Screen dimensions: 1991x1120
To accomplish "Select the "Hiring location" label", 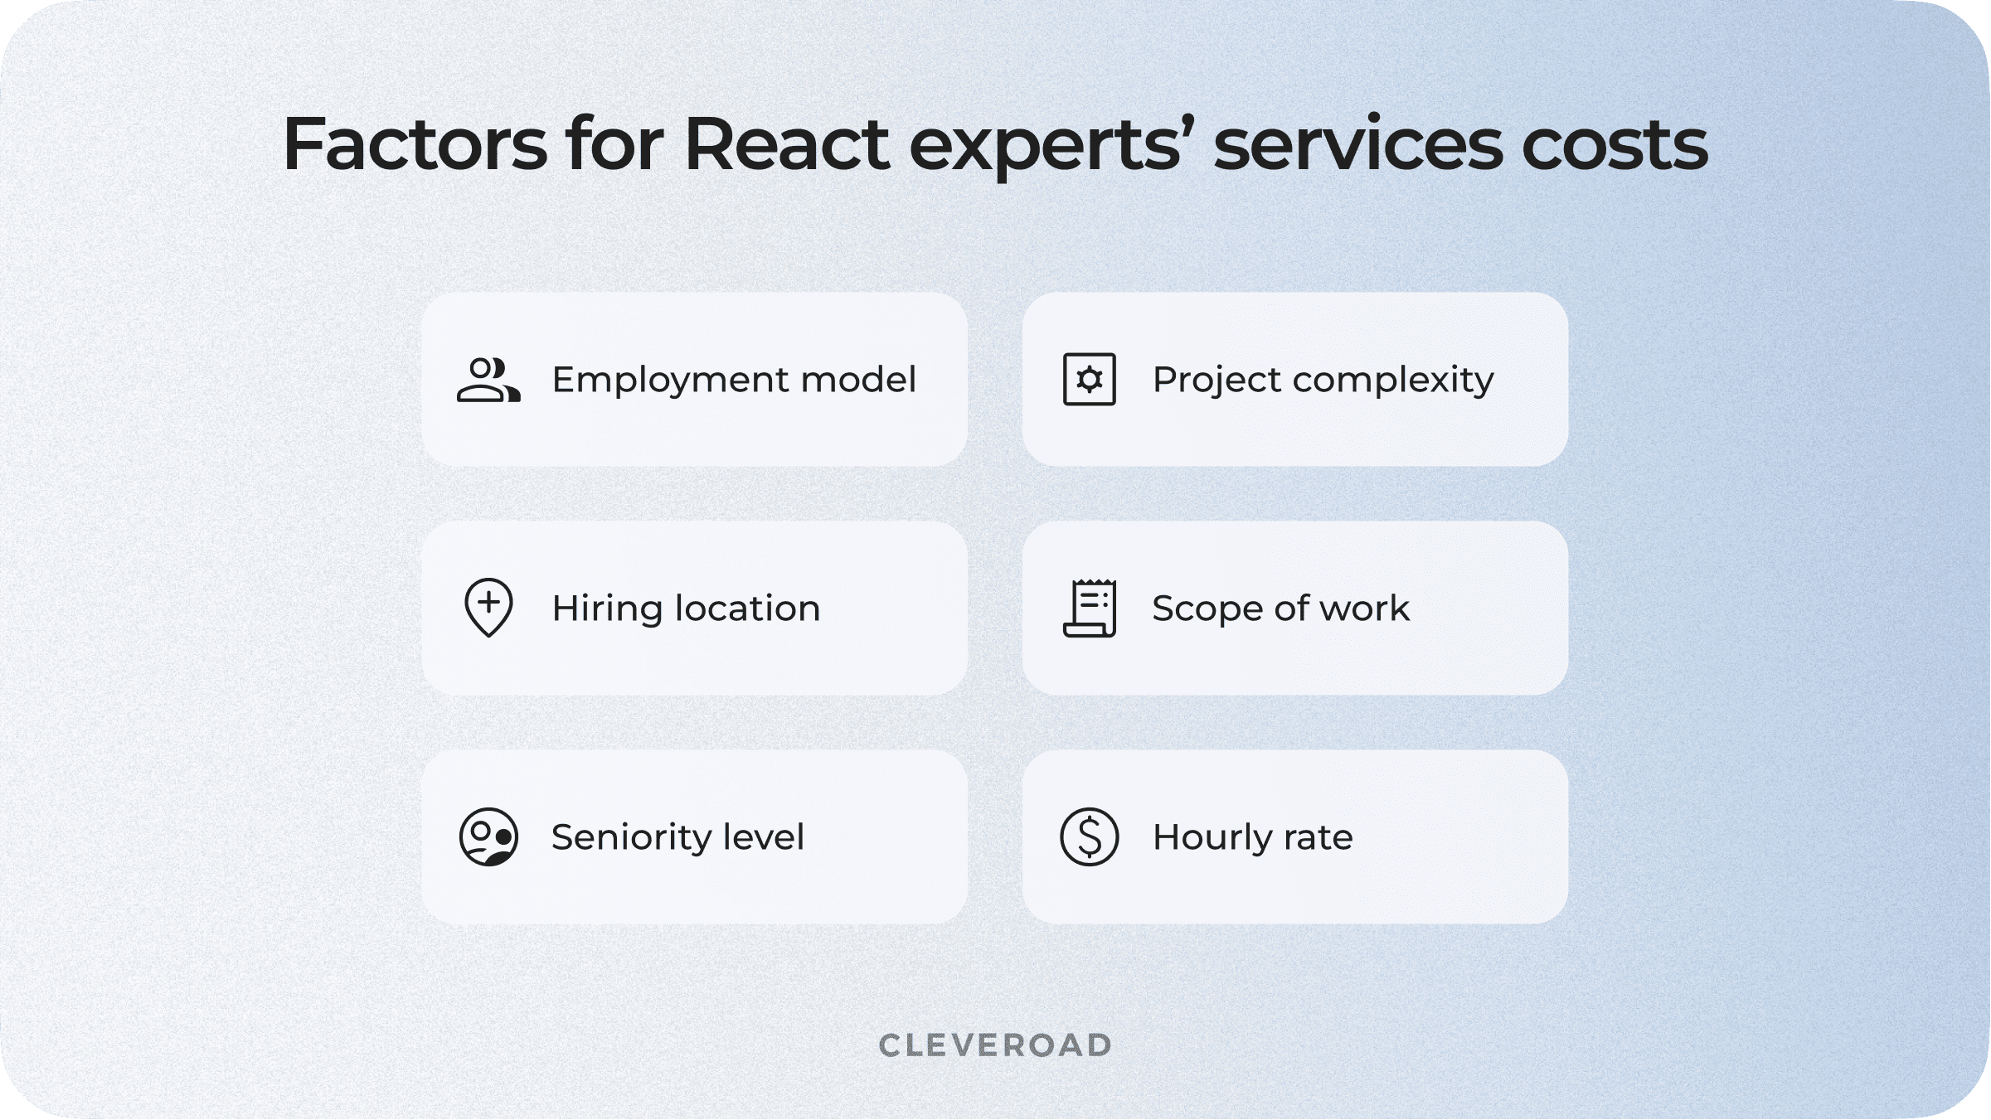I will pyautogui.click(x=686, y=608).
